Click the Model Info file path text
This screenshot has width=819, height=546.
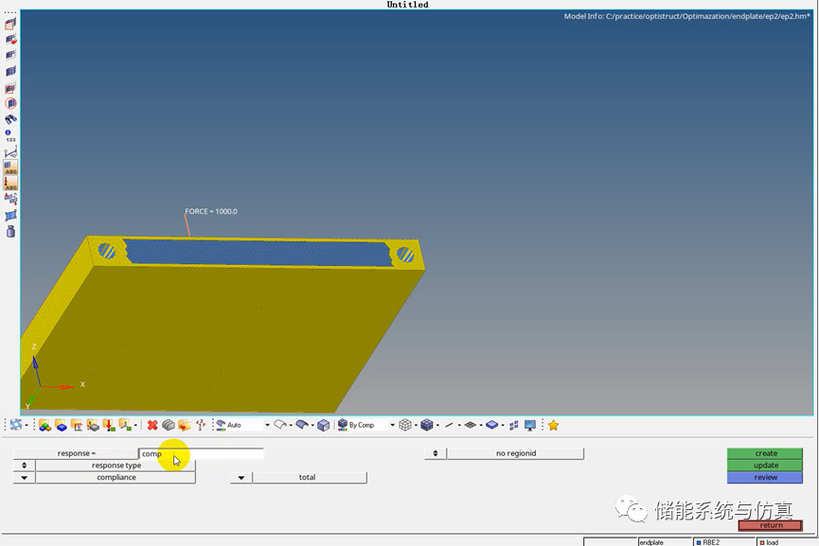pyautogui.click(x=686, y=16)
